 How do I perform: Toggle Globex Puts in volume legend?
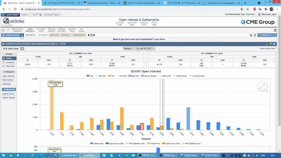pyautogui.click(x=154, y=144)
